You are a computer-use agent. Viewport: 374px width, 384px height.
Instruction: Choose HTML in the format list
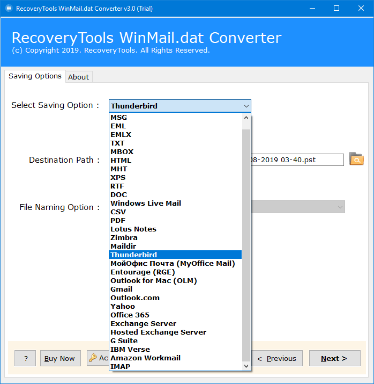click(175, 160)
